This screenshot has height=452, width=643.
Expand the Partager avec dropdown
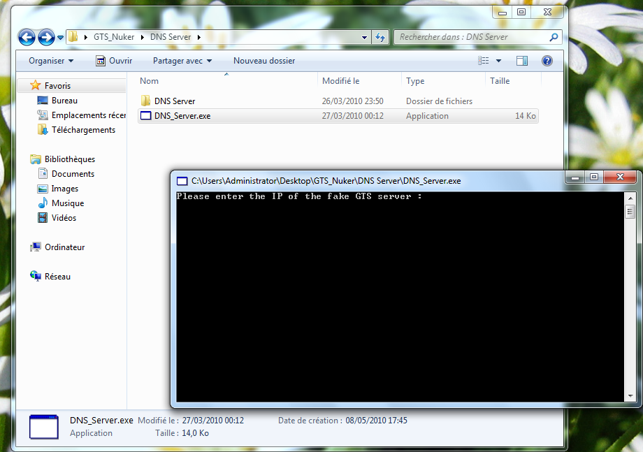click(182, 61)
